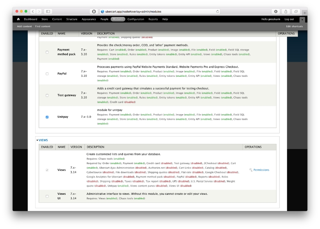Collapse the Views fieldset section
Screen dimensions: 320x229
point(43,140)
